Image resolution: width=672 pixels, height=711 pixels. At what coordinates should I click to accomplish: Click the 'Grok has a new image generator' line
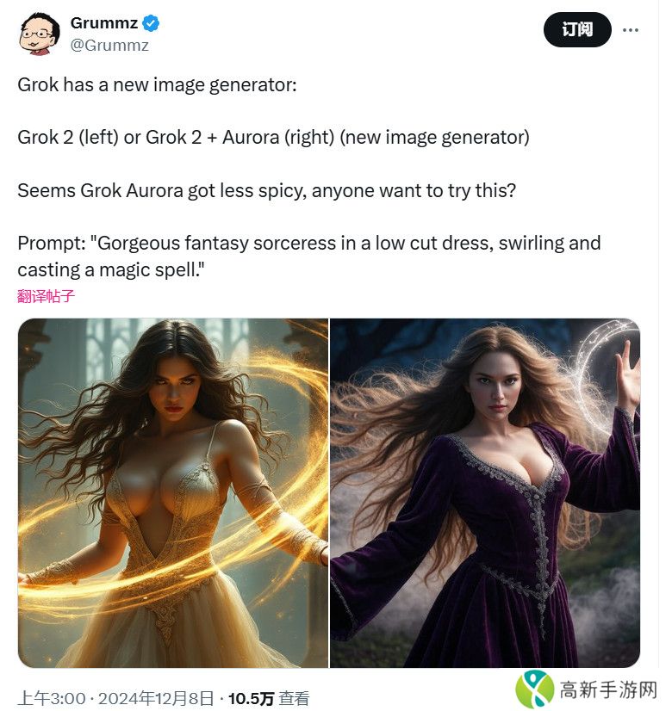coord(157,85)
